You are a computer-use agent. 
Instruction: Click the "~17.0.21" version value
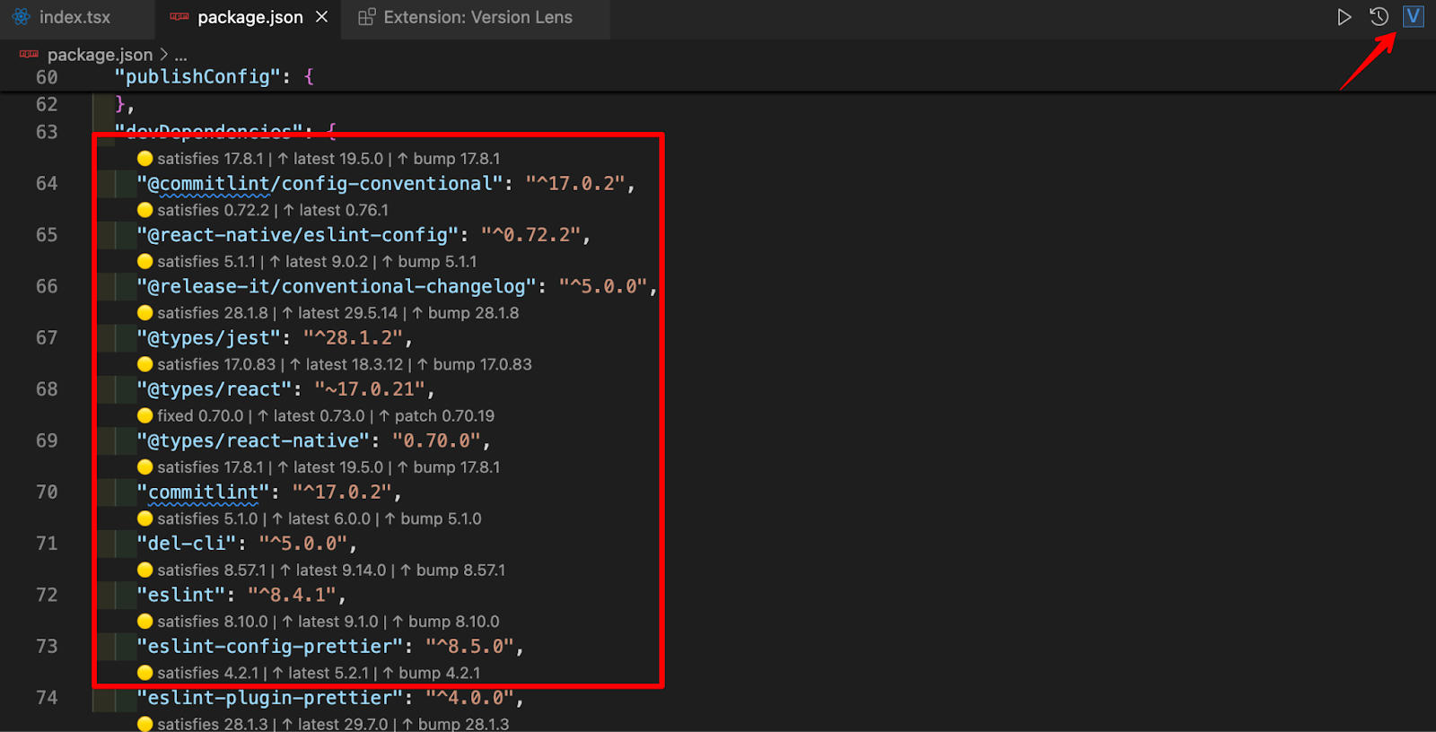370,389
